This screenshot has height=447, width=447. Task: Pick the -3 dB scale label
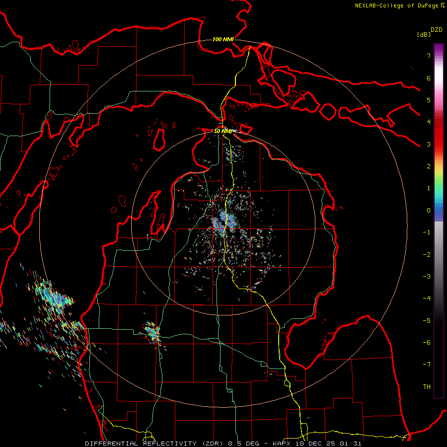(427, 277)
